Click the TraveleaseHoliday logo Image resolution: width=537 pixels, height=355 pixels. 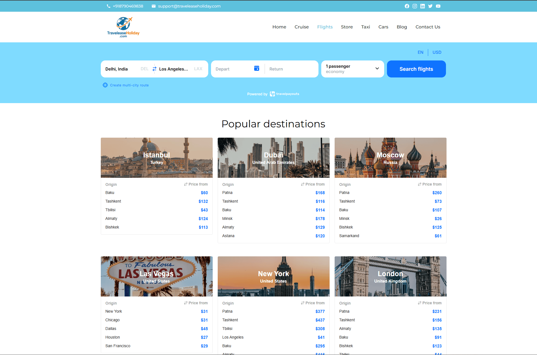123,27
